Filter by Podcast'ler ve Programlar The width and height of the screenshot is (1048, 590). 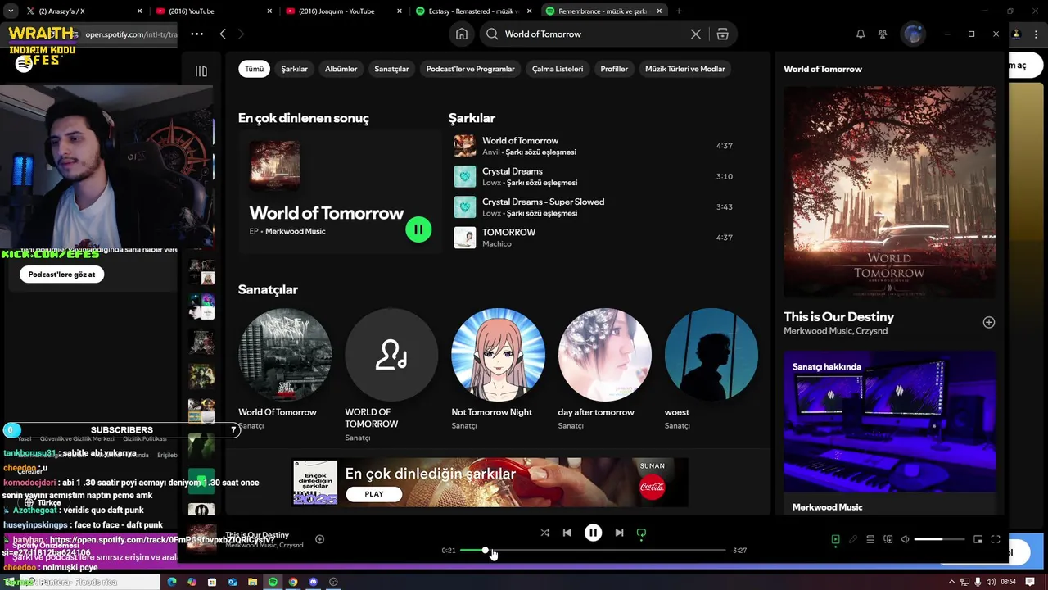tap(470, 69)
